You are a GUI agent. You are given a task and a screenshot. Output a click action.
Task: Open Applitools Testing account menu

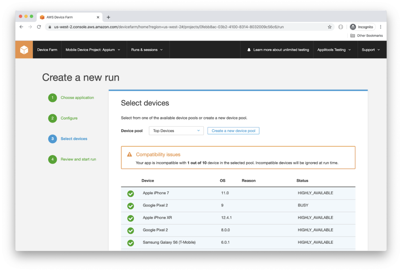pyautogui.click(x=334, y=50)
